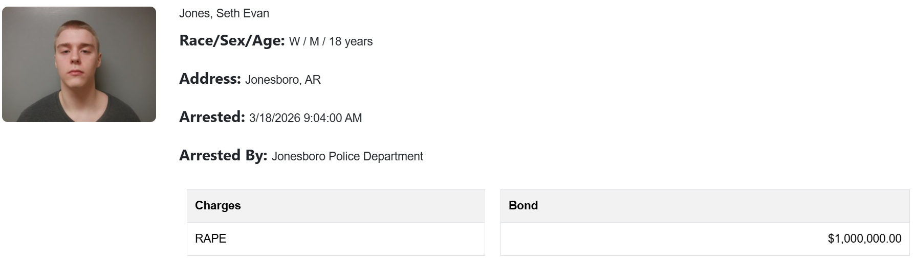Click the race value "W"
This screenshot has height=262, width=914.
pyautogui.click(x=294, y=41)
